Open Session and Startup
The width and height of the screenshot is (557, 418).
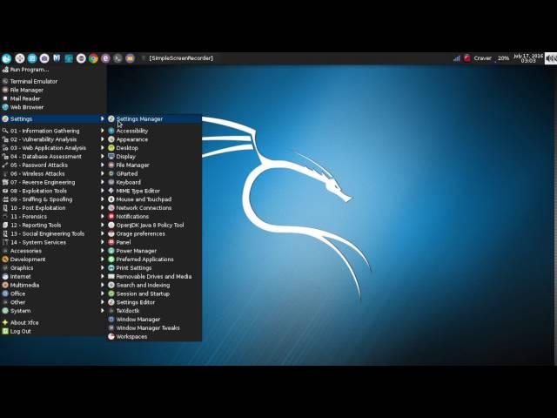coord(154,293)
